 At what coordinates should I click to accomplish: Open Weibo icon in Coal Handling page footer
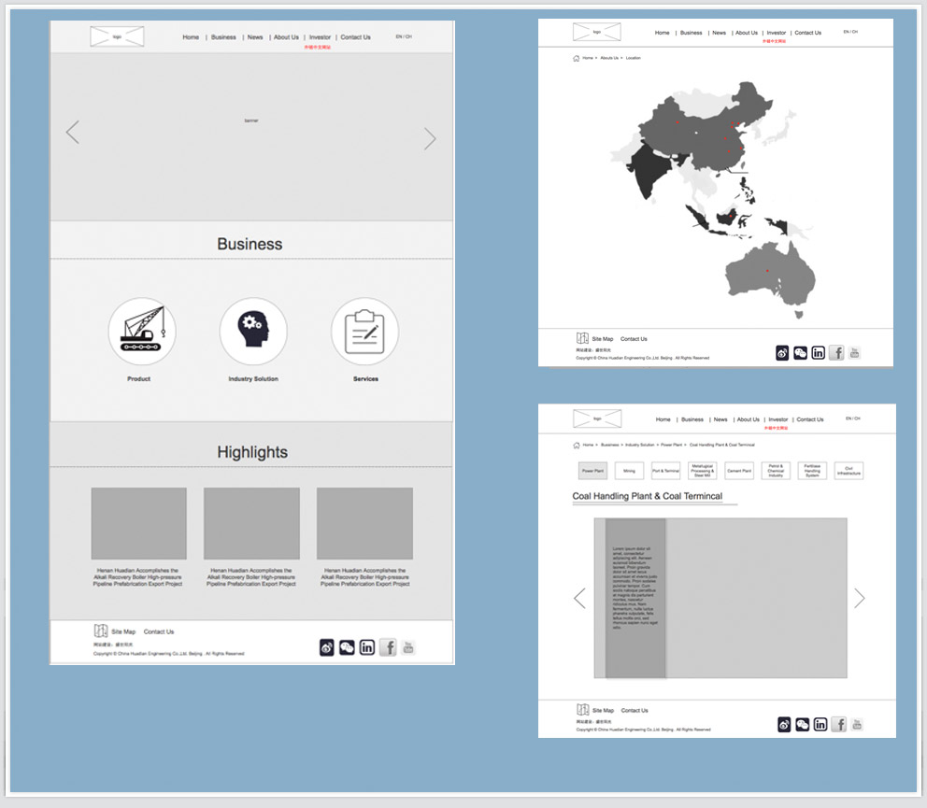coord(784,725)
